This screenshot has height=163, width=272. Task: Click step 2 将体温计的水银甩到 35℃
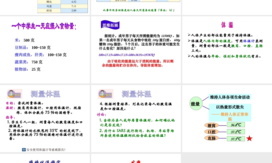tap(45, 134)
